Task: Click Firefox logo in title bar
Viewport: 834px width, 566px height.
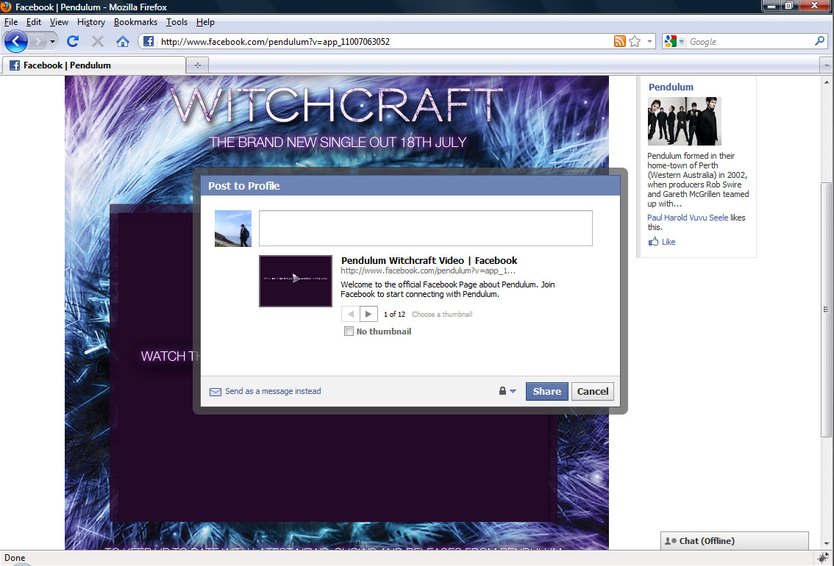Action: click(6, 7)
